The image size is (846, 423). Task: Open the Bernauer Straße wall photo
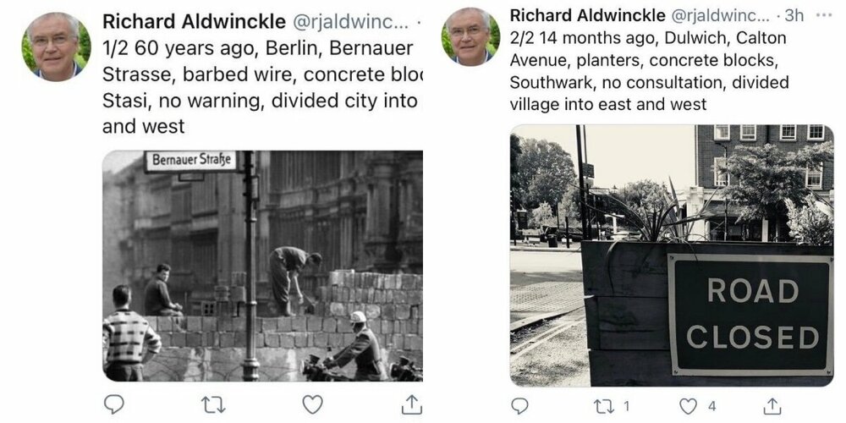click(263, 266)
